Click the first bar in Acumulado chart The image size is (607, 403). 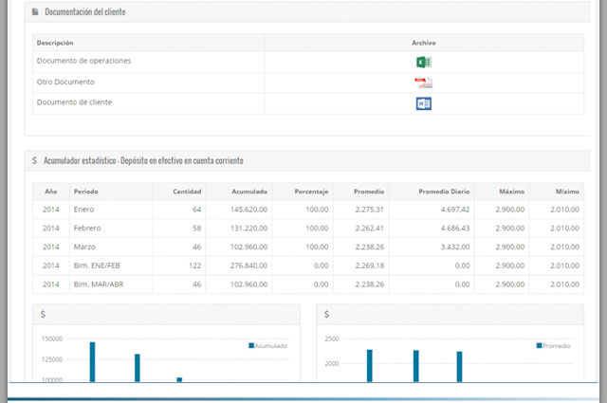tap(92, 362)
